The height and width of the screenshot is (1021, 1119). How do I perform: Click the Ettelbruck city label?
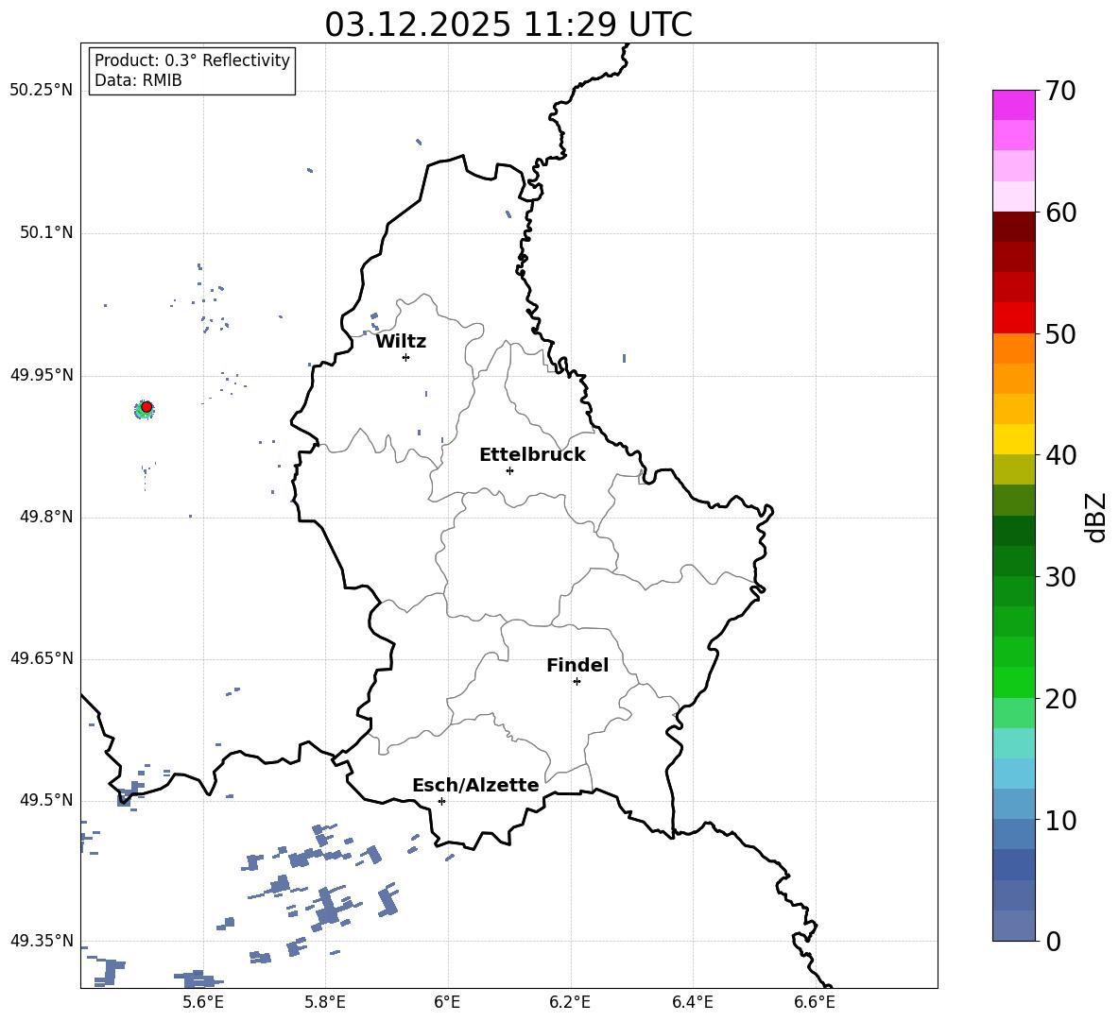coord(532,455)
